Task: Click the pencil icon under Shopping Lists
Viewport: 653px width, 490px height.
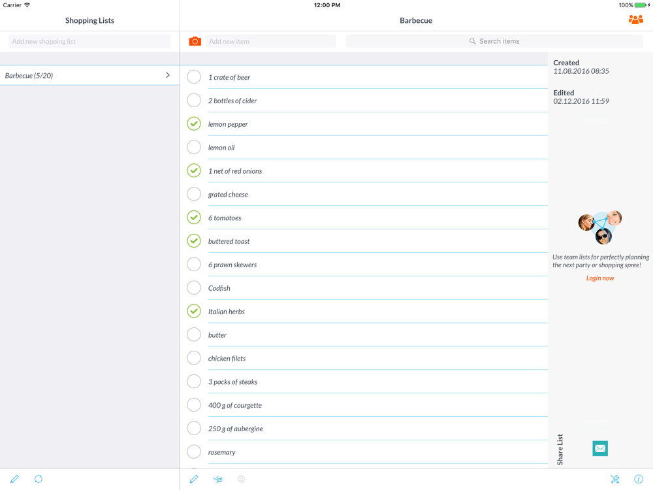Action: click(14, 479)
